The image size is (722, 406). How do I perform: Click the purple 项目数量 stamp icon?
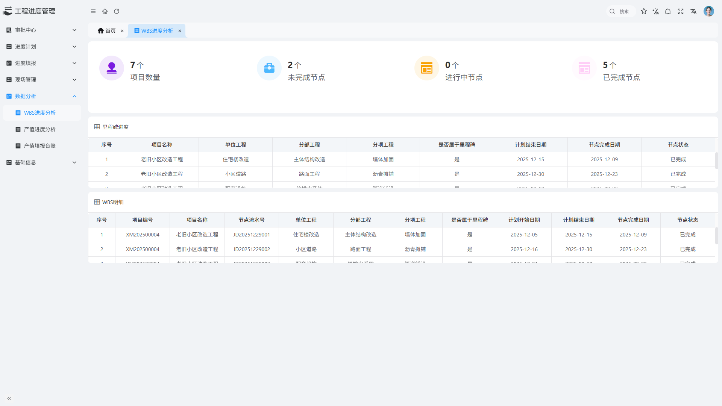point(112,68)
